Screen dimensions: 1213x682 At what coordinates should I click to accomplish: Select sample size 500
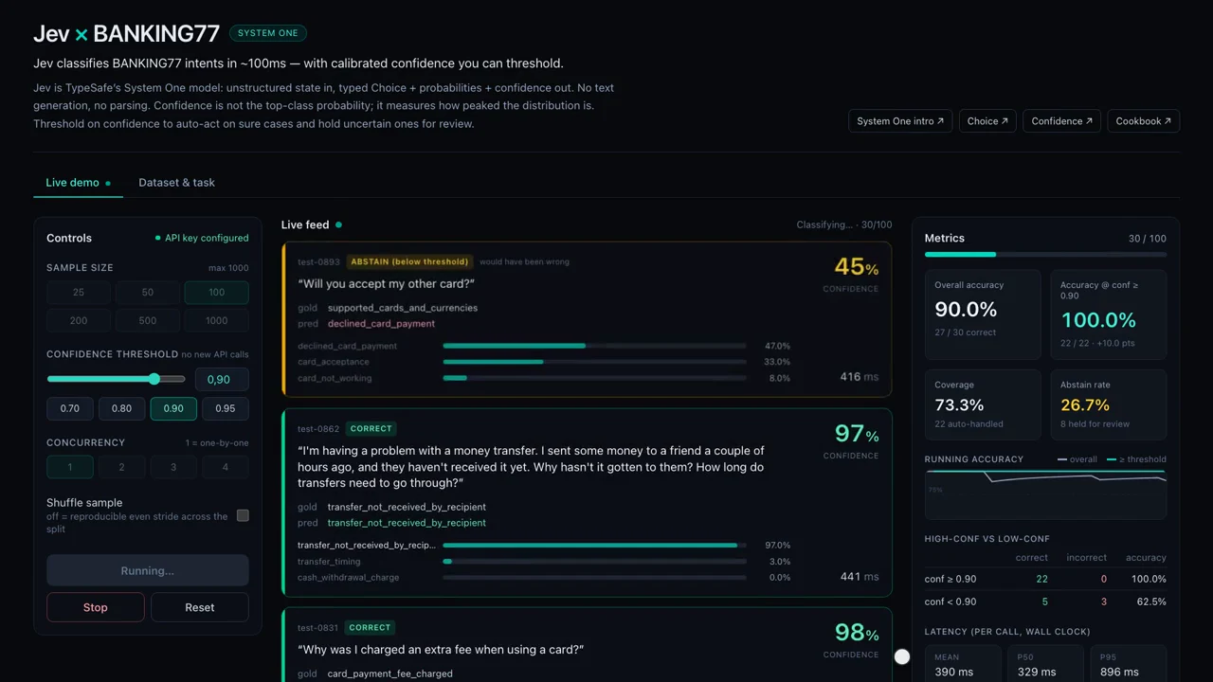(x=148, y=320)
